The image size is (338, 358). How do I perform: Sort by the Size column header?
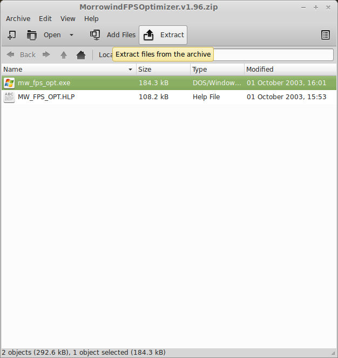tap(163, 70)
